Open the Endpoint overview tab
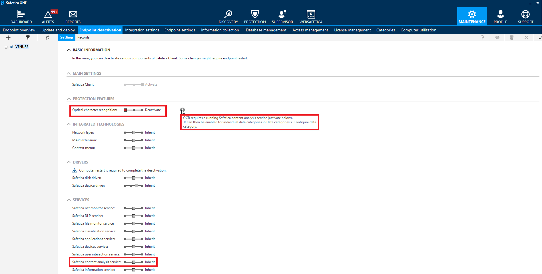 (x=19, y=30)
